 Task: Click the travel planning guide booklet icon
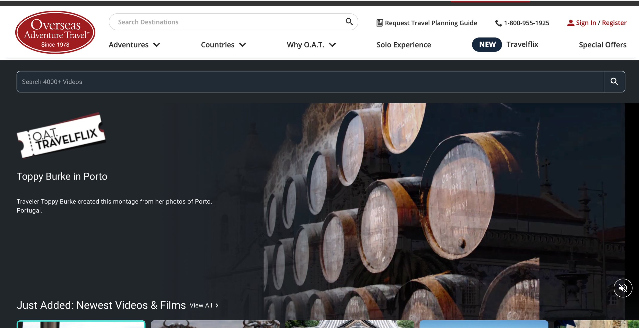click(x=380, y=23)
